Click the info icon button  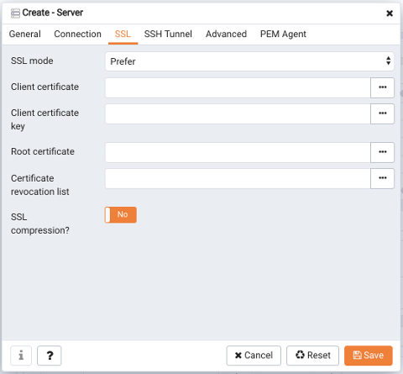pyautogui.click(x=21, y=356)
